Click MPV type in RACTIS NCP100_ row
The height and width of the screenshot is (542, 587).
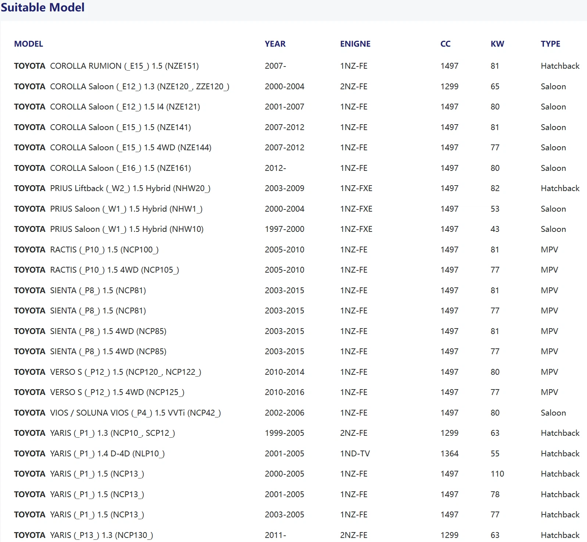[550, 250]
